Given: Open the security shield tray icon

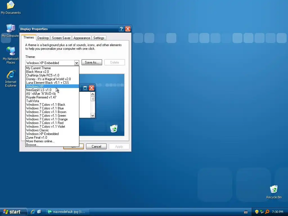Looking at the screenshot, I should [257, 212].
